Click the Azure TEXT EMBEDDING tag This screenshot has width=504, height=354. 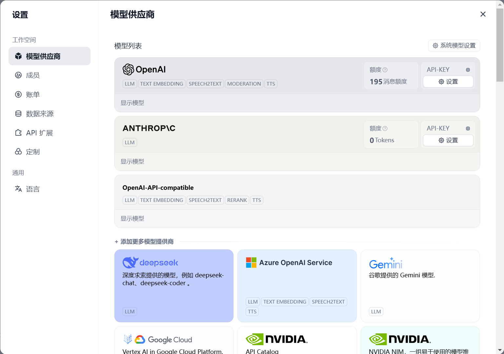(285, 302)
